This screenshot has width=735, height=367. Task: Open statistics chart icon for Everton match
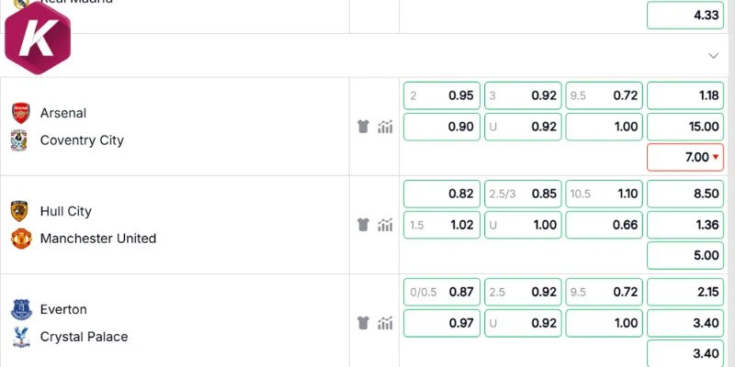pos(385,323)
